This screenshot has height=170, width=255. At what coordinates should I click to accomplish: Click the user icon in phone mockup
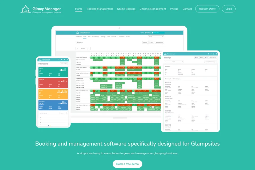point(64,59)
